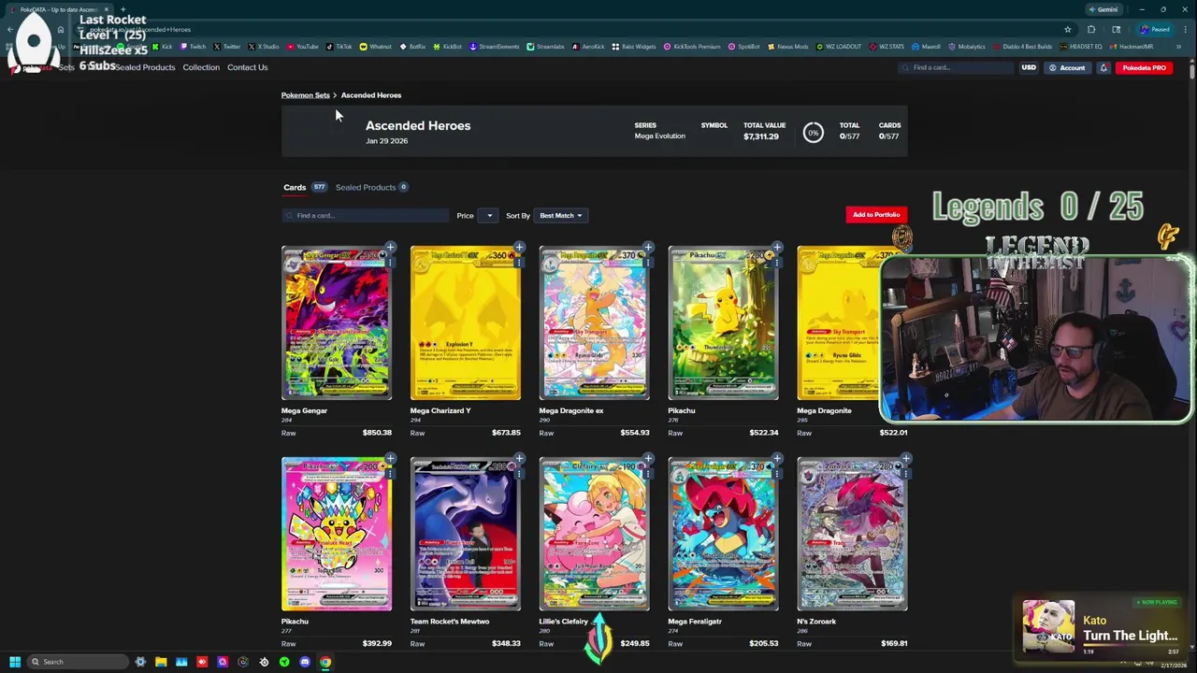Open the Streamlabs bookmark

point(546,46)
